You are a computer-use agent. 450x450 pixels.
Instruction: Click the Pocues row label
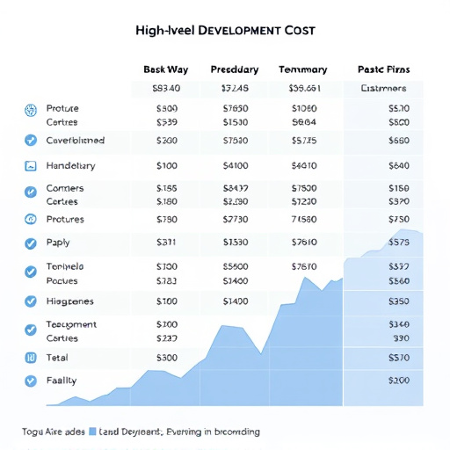[62, 281]
